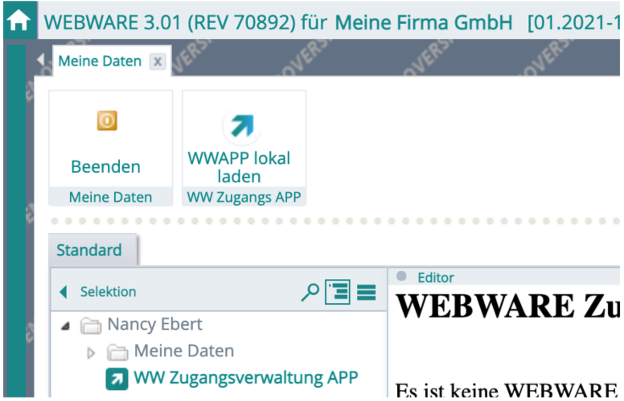Collapse the Selektion panel arrow

point(63,291)
